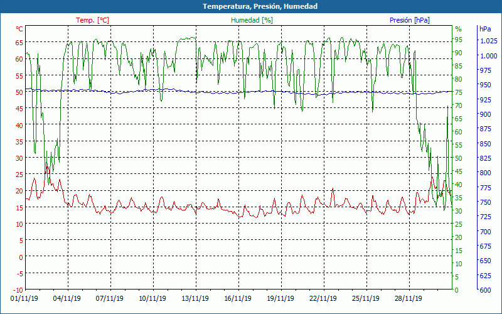Click '875' on the pressure axis
The height and width of the screenshot is (314, 502).
point(486,129)
